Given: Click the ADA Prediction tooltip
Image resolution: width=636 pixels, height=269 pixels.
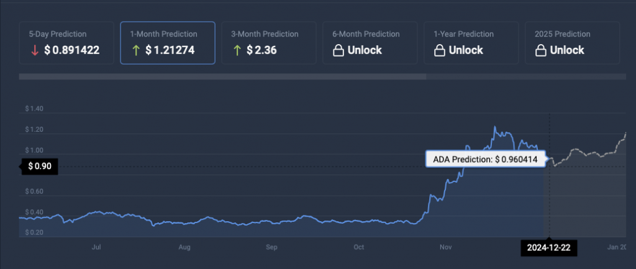Looking at the screenshot, I should pyautogui.click(x=485, y=159).
